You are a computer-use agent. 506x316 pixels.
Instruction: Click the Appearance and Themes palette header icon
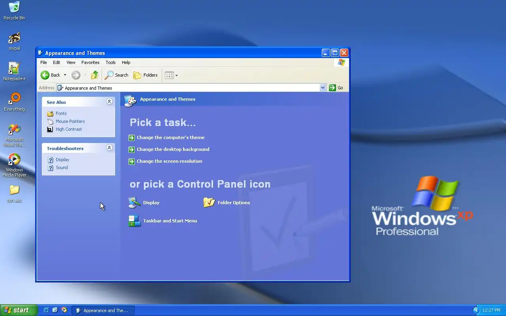130,100
